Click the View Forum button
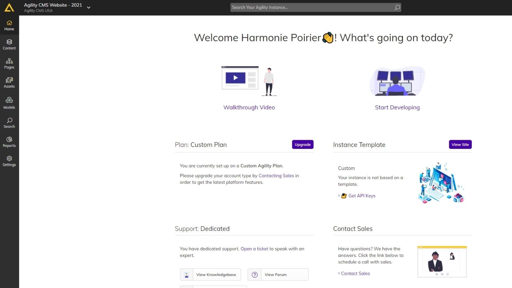Viewport: 512px width, 288px height. click(278, 275)
